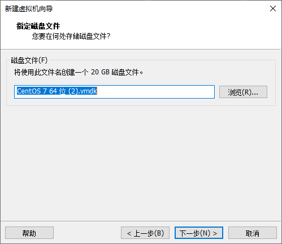Click the less-than arrow on 上一步 button
The width and height of the screenshot is (282, 244).
(129, 233)
